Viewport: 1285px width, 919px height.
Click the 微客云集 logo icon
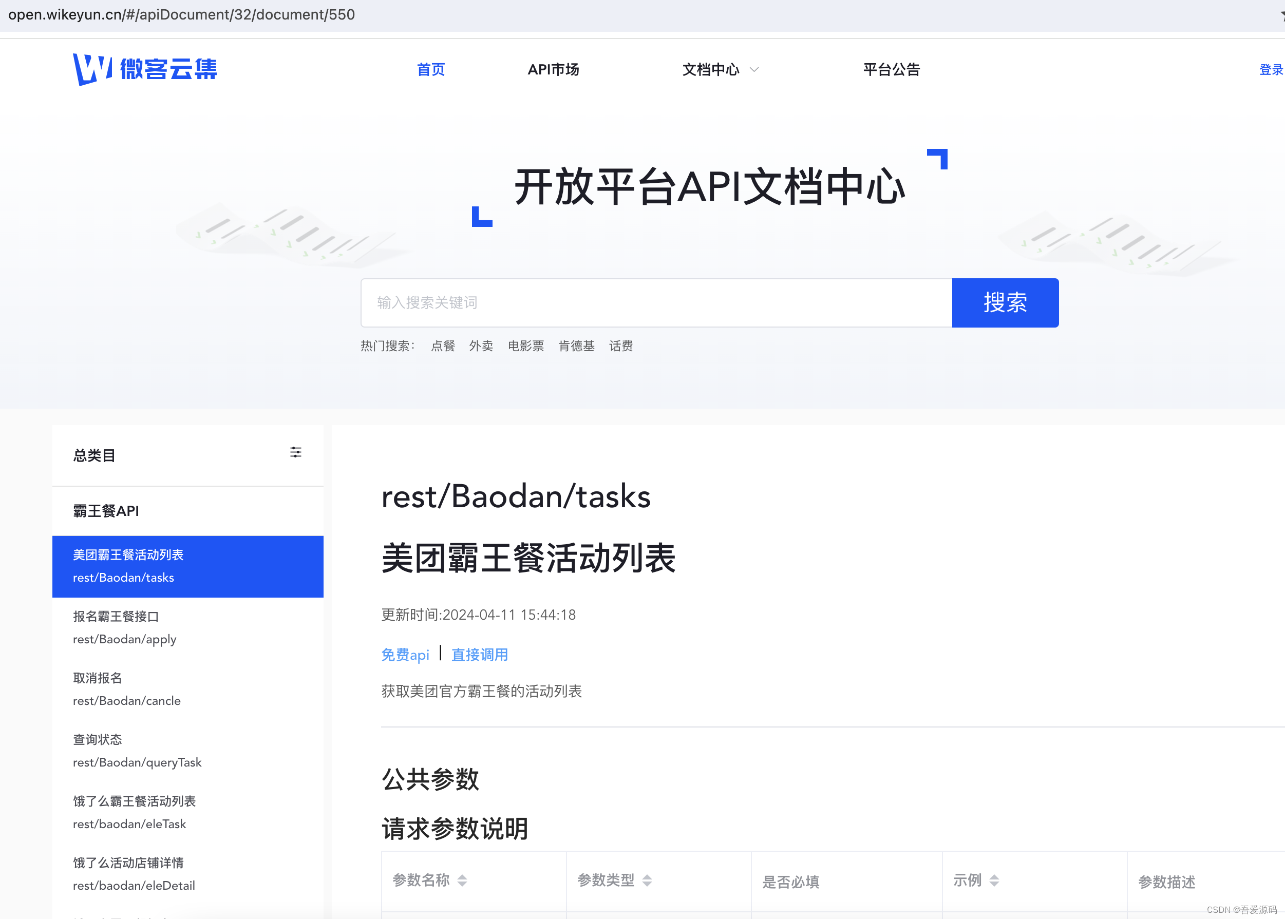[92, 69]
